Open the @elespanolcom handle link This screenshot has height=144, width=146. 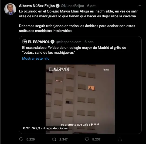[x=69, y=42]
